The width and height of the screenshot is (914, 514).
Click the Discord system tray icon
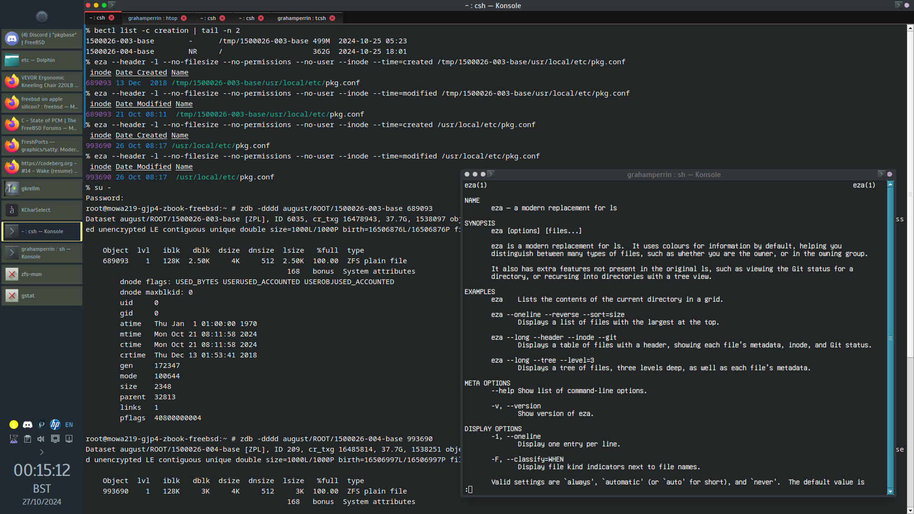(28, 425)
